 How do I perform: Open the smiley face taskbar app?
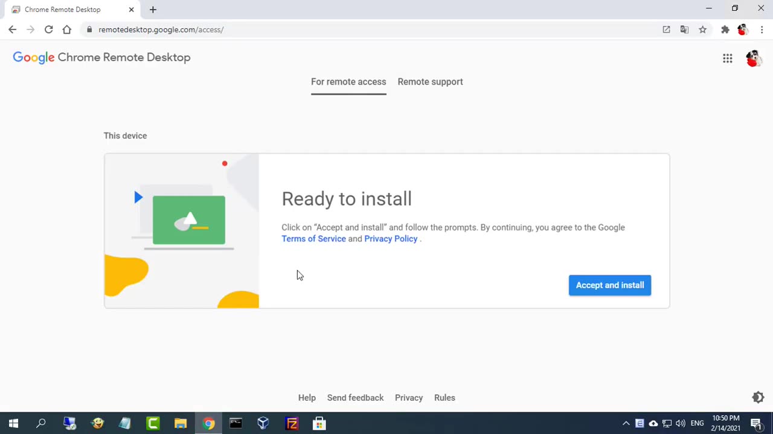point(97,424)
